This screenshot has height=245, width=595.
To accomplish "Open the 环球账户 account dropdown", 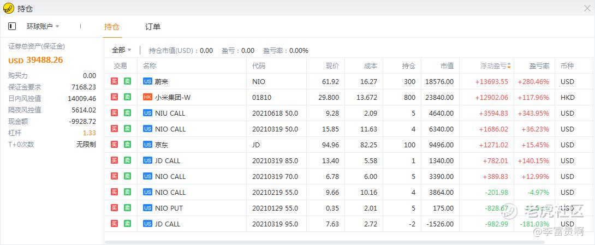I will (43, 26).
